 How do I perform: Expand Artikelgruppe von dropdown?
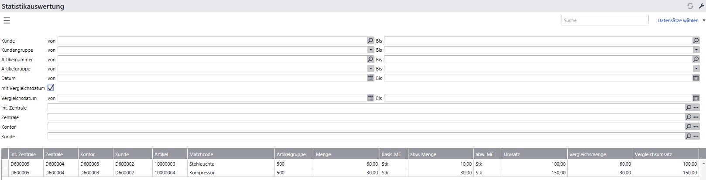(370, 69)
